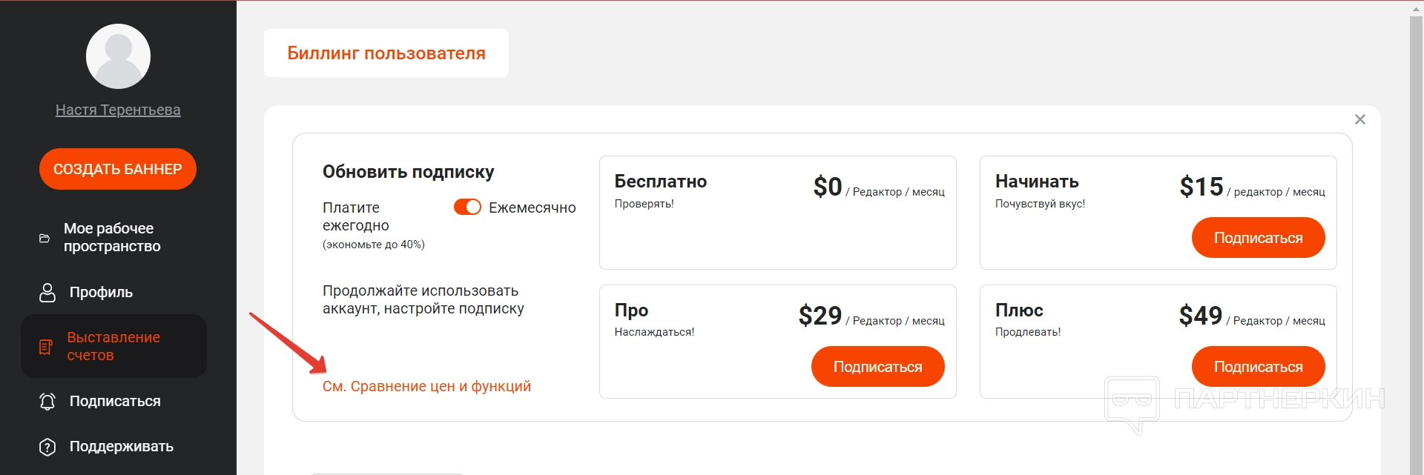Close the subscription panel with X
Viewport: 1424px width, 475px height.
click(x=1359, y=119)
